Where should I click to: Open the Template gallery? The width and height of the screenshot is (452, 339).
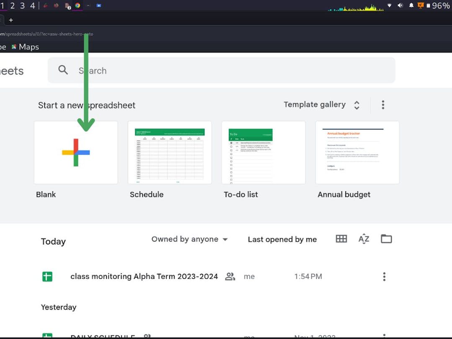[315, 104]
